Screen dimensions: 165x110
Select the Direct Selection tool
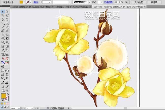tap(7, 12)
